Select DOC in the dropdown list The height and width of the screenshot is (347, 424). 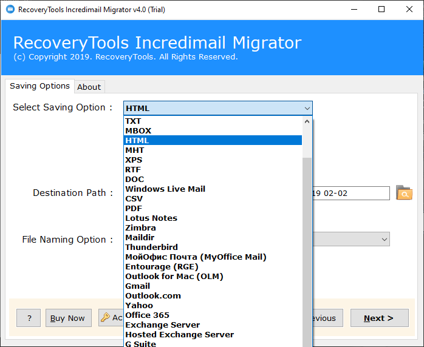(x=213, y=180)
